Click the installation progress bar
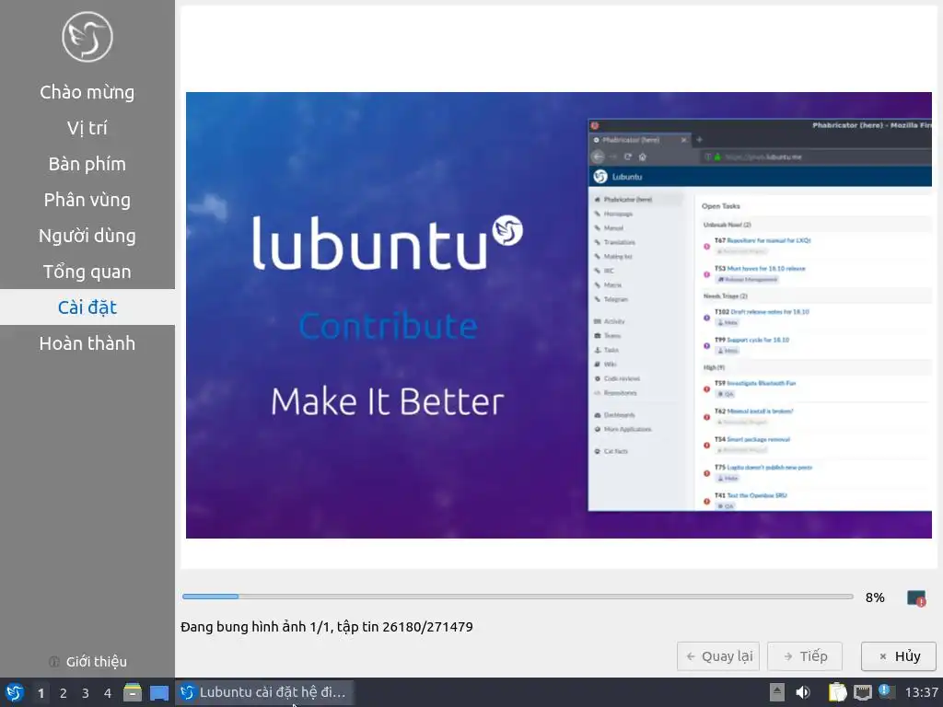Image resolution: width=943 pixels, height=707 pixels. tap(518, 597)
